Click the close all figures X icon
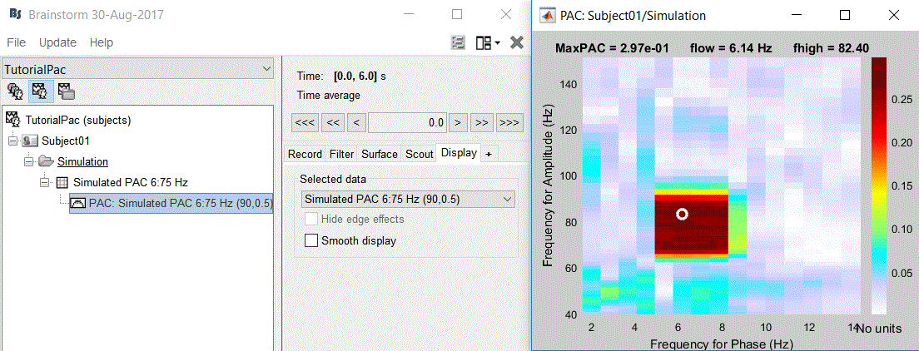The height and width of the screenshot is (351, 919). coord(516,42)
